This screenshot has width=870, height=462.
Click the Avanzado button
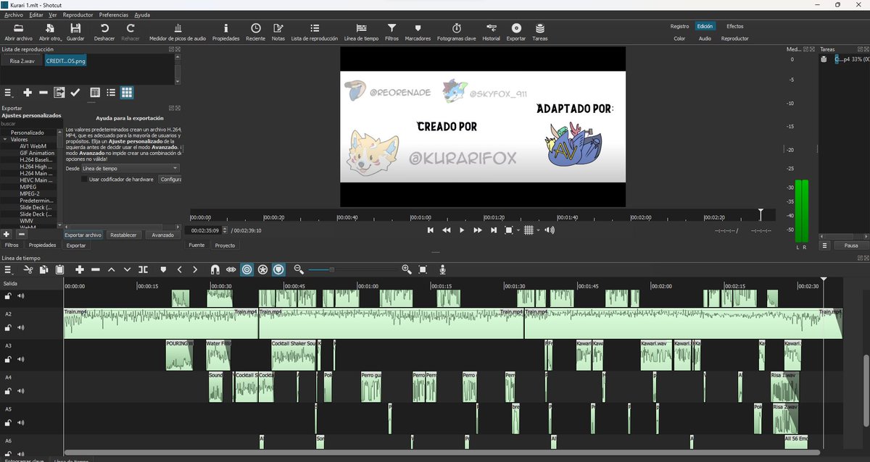(x=163, y=235)
